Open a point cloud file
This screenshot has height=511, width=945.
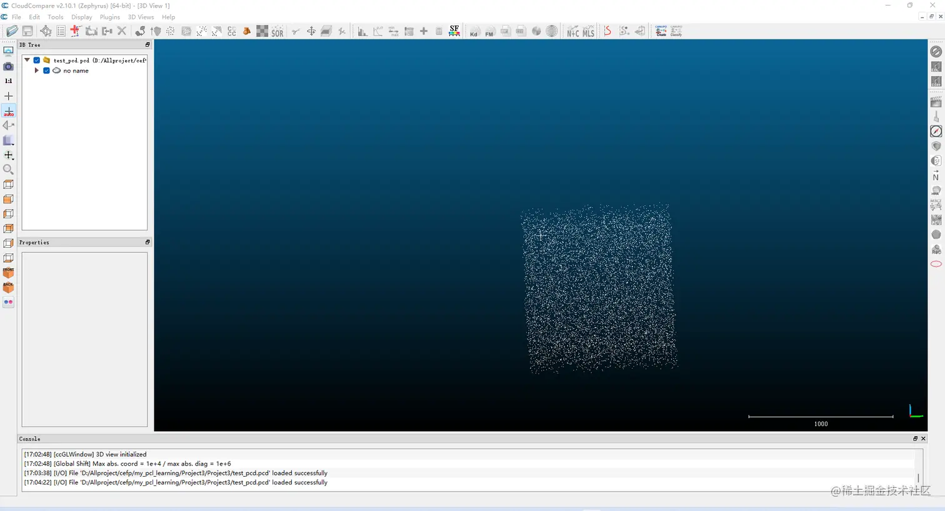tap(12, 31)
